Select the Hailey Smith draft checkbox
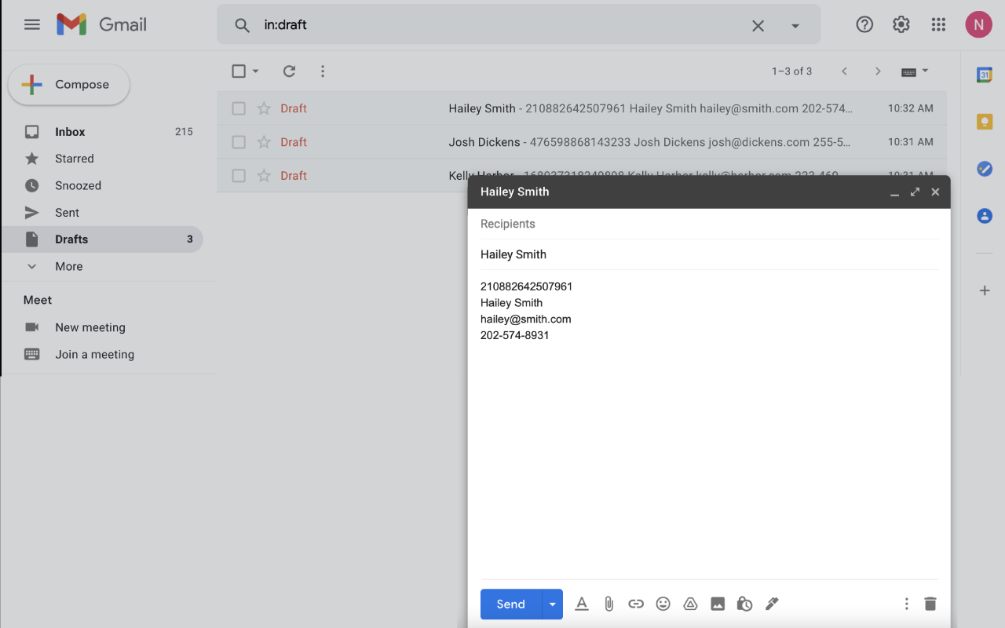The image size is (1005, 628). coord(239,108)
